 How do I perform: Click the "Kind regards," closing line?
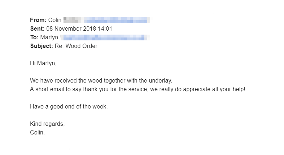tap(47, 124)
